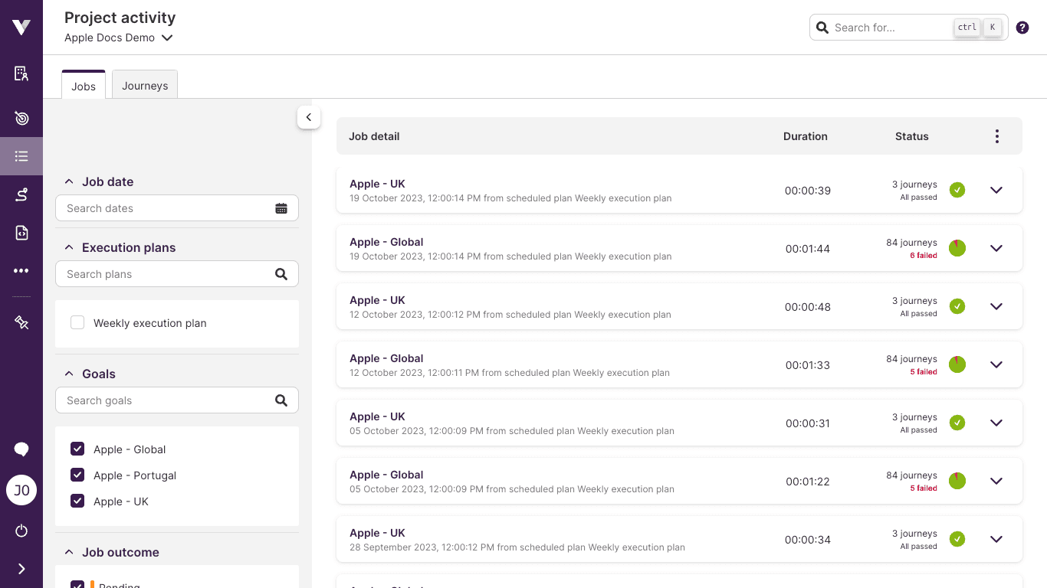
Task: Open the more options ellipsis in sidebar
Action: (x=21, y=269)
